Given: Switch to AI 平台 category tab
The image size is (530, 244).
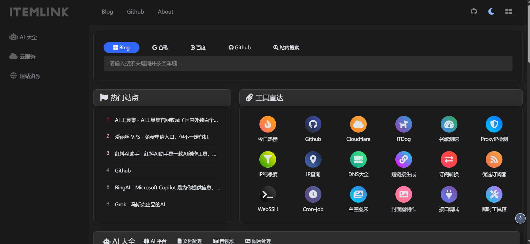Looking at the screenshot, I should (x=155, y=241).
